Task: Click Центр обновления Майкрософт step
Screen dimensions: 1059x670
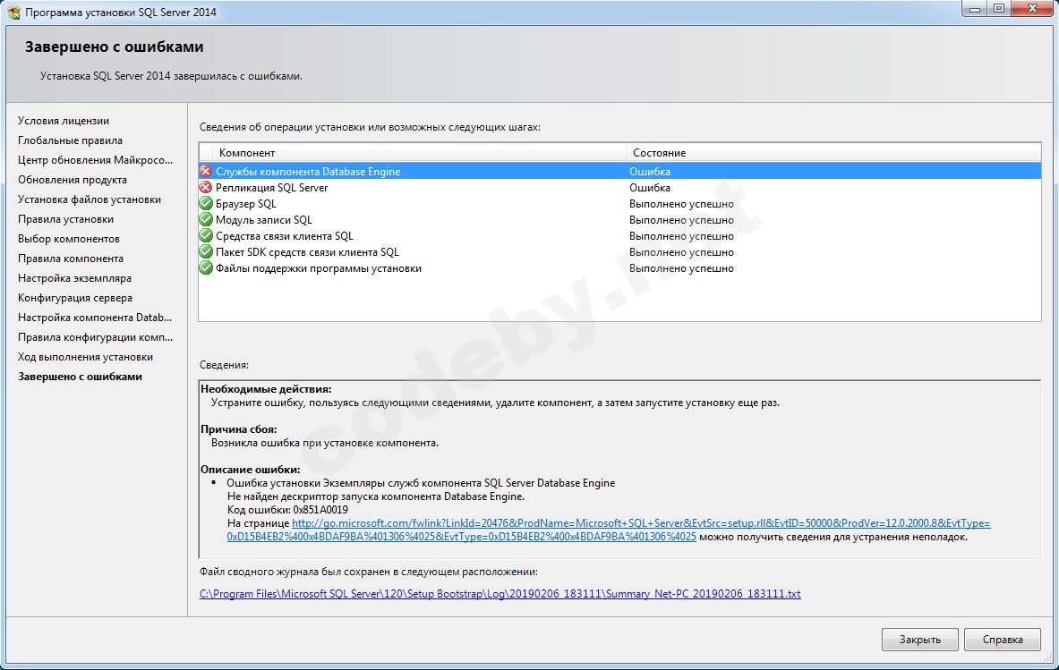Action: coord(95,160)
